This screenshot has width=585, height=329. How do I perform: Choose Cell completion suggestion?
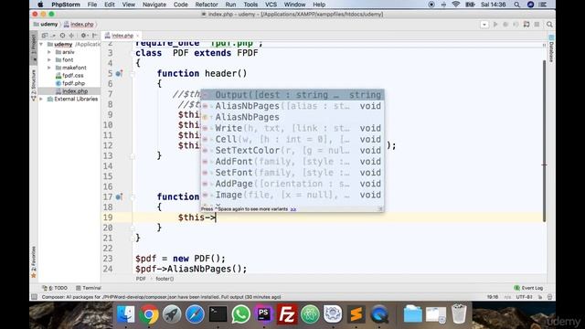292,140
